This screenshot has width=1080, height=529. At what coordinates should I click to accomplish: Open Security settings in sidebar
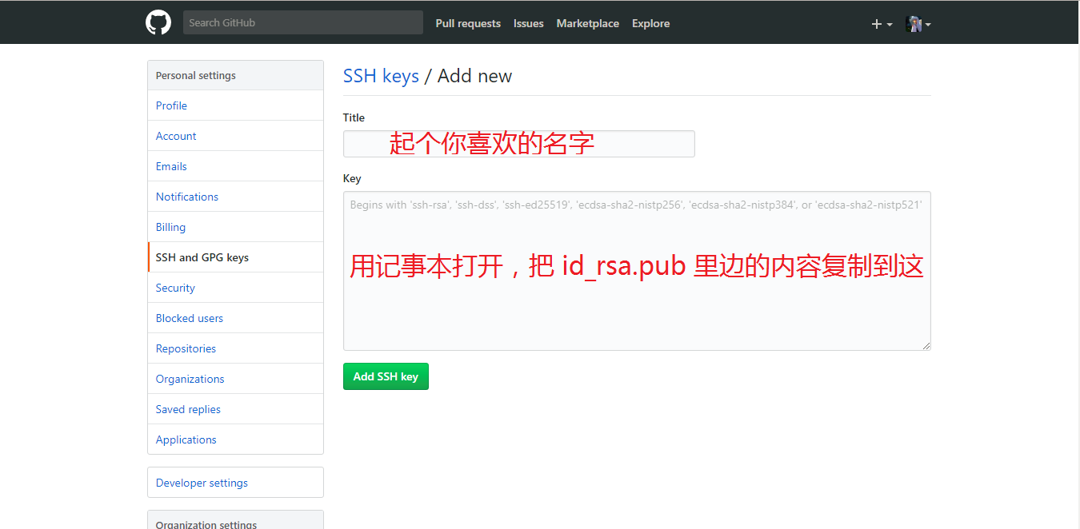pyautogui.click(x=175, y=288)
